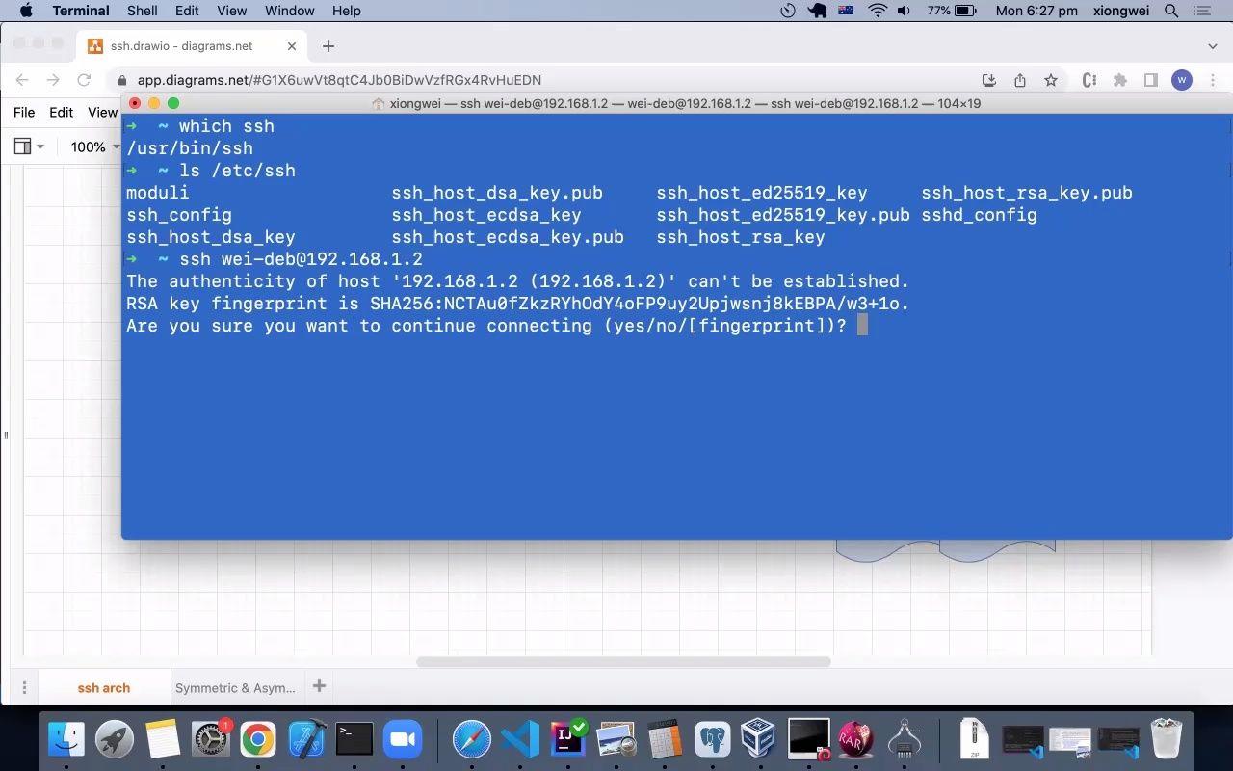Open draw.io File menu
1233x771 pixels.
tap(24, 112)
